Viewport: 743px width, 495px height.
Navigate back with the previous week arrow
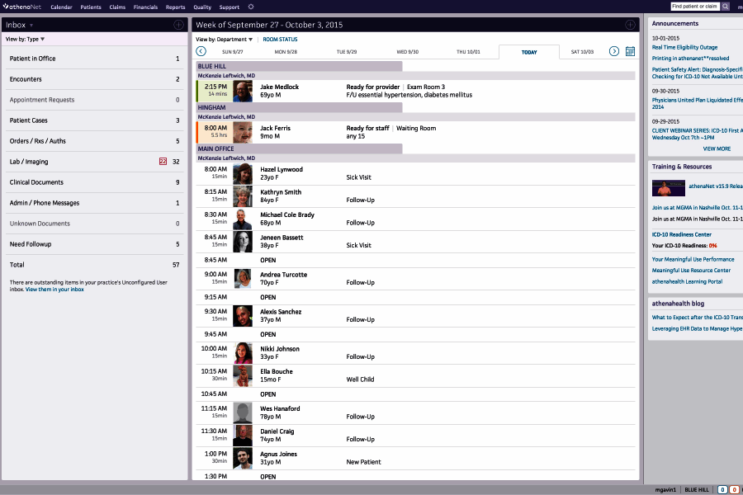tap(200, 50)
